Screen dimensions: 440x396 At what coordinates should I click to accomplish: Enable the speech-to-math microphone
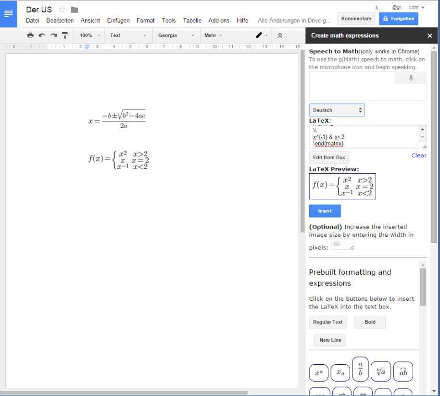411,77
